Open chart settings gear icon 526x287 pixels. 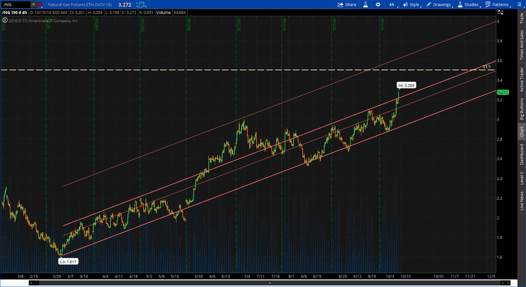coord(378,5)
